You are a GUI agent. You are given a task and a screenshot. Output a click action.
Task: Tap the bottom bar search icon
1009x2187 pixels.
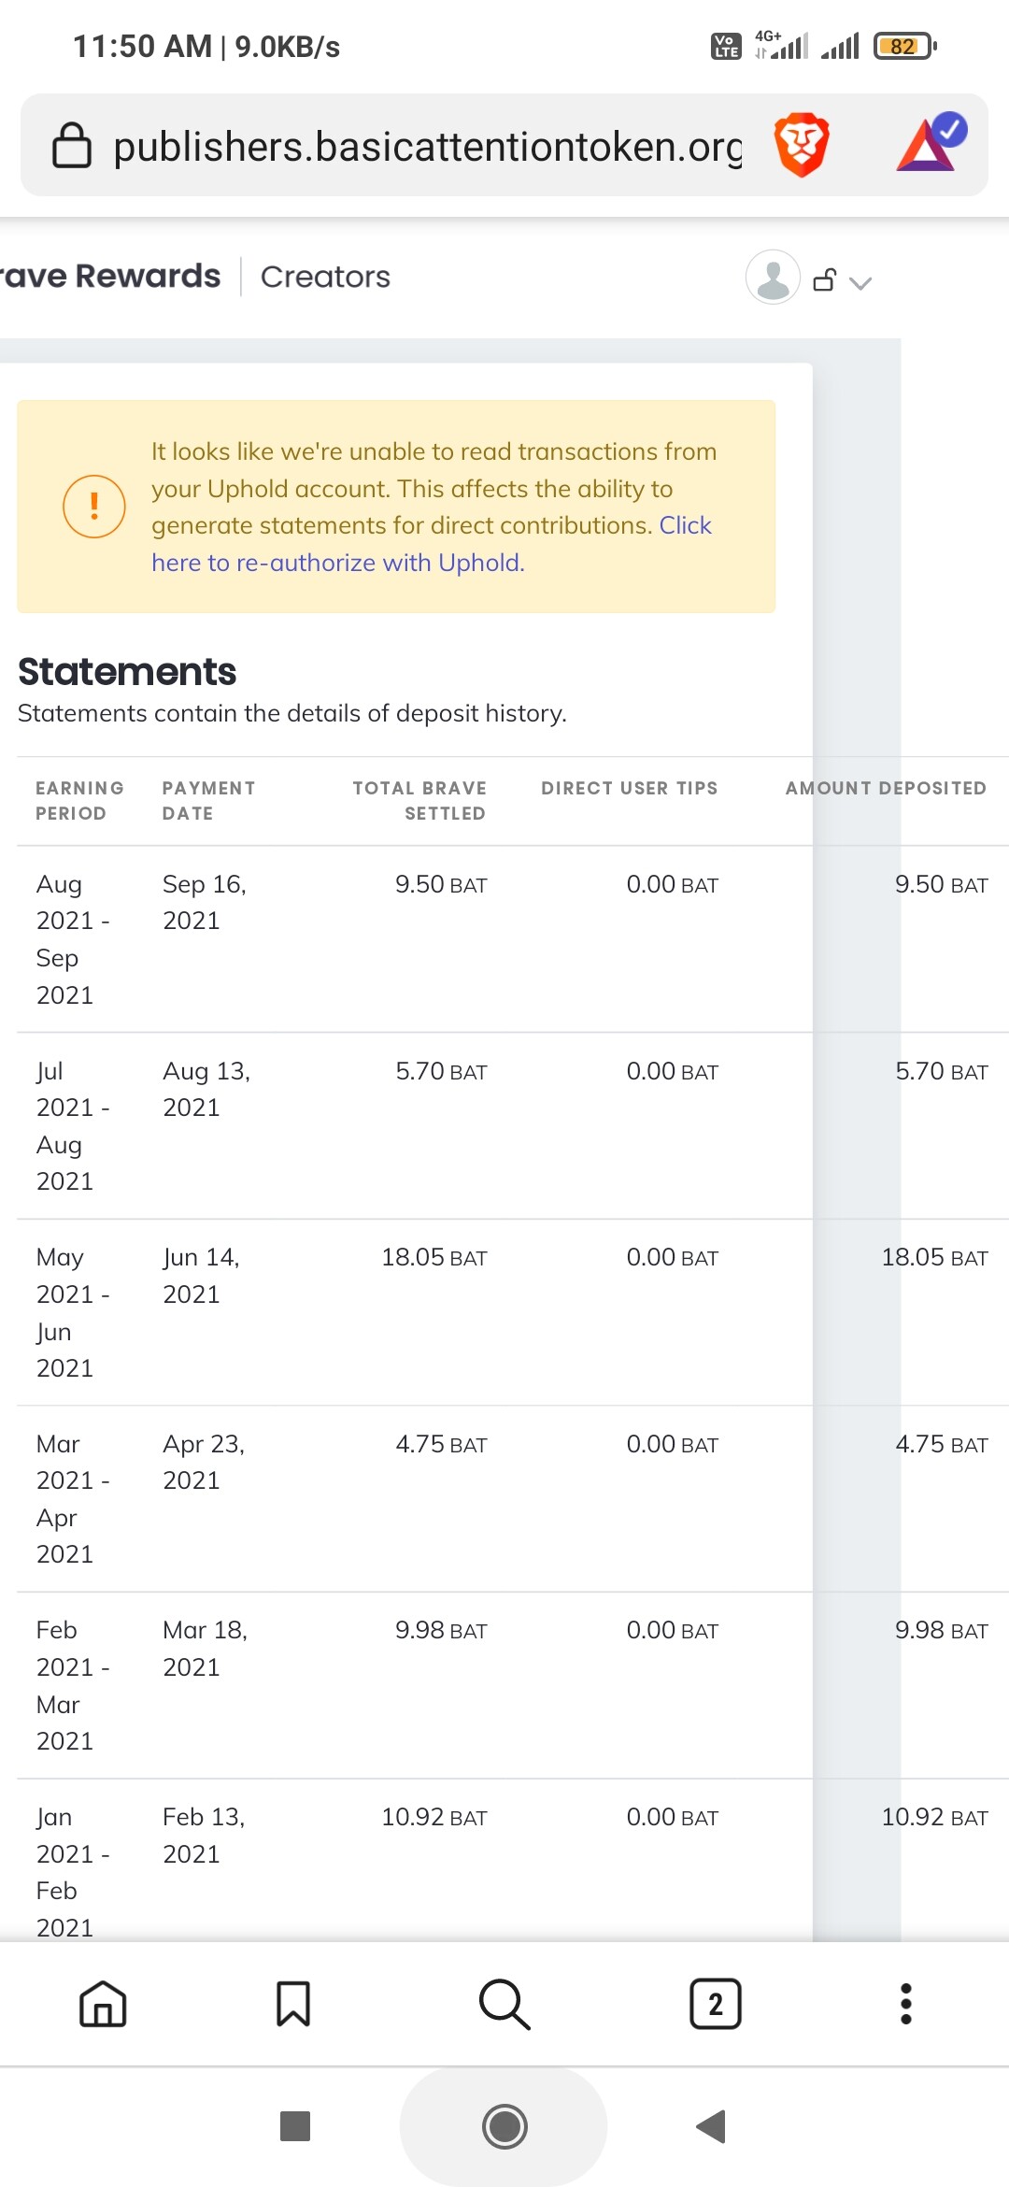click(x=504, y=2004)
